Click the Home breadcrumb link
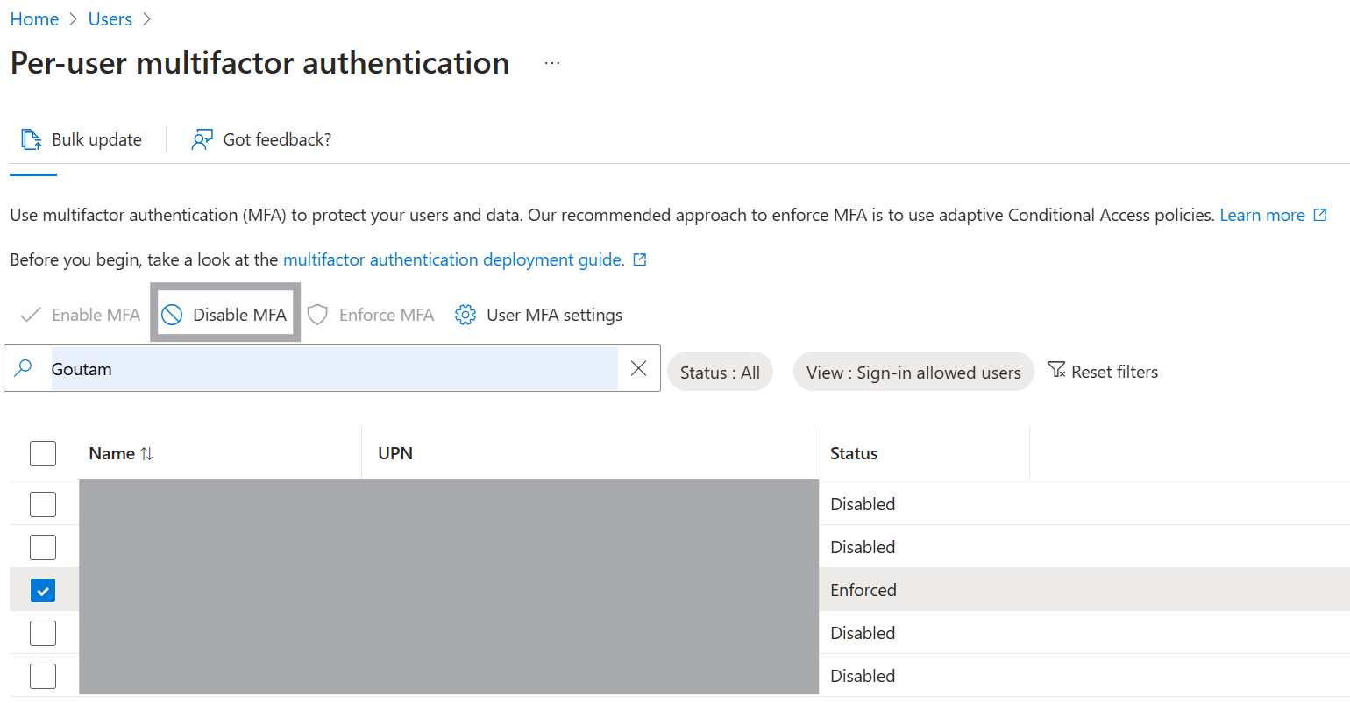Image resolution: width=1350 pixels, height=703 pixels. 34,19
